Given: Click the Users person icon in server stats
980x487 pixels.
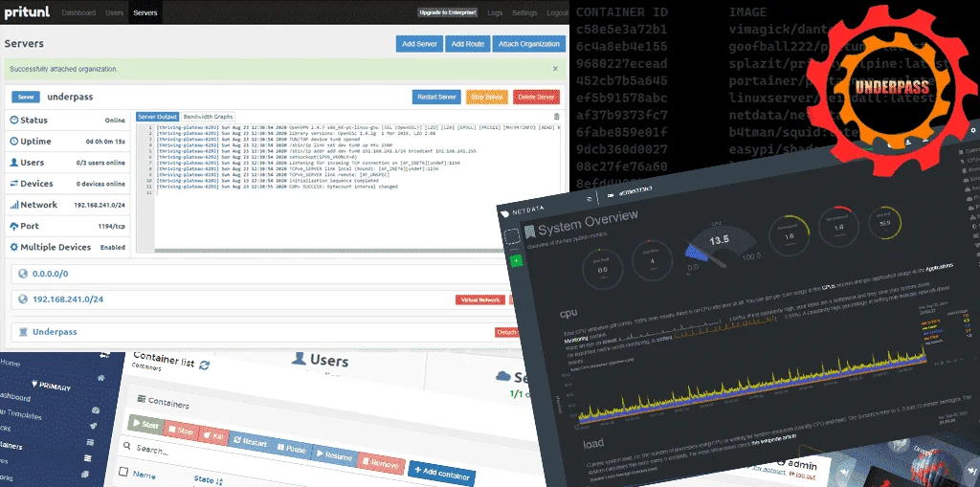Looking at the screenshot, I should tap(13, 163).
